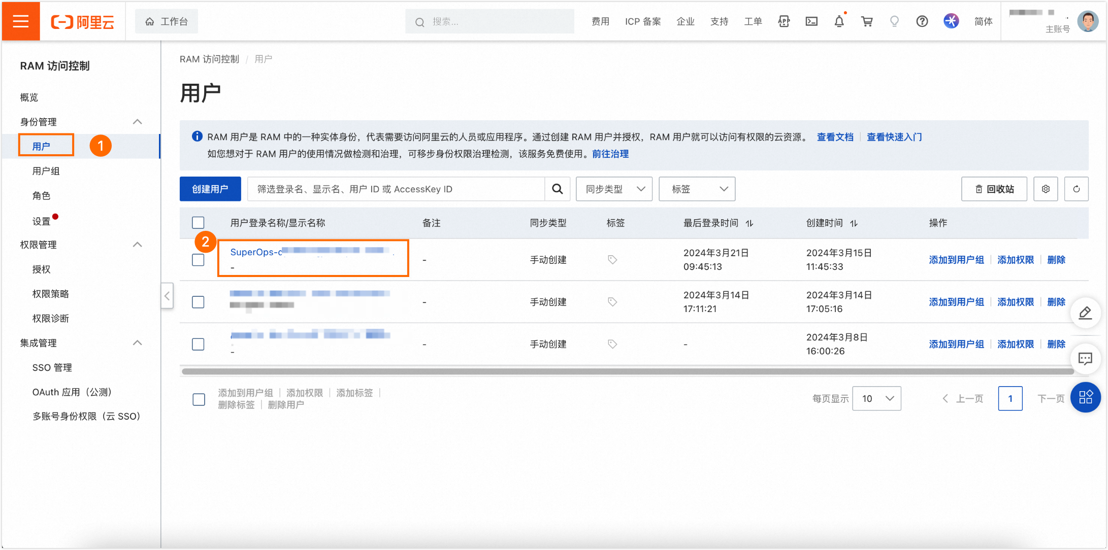Click the 创建用户 button

[x=210, y=189]
